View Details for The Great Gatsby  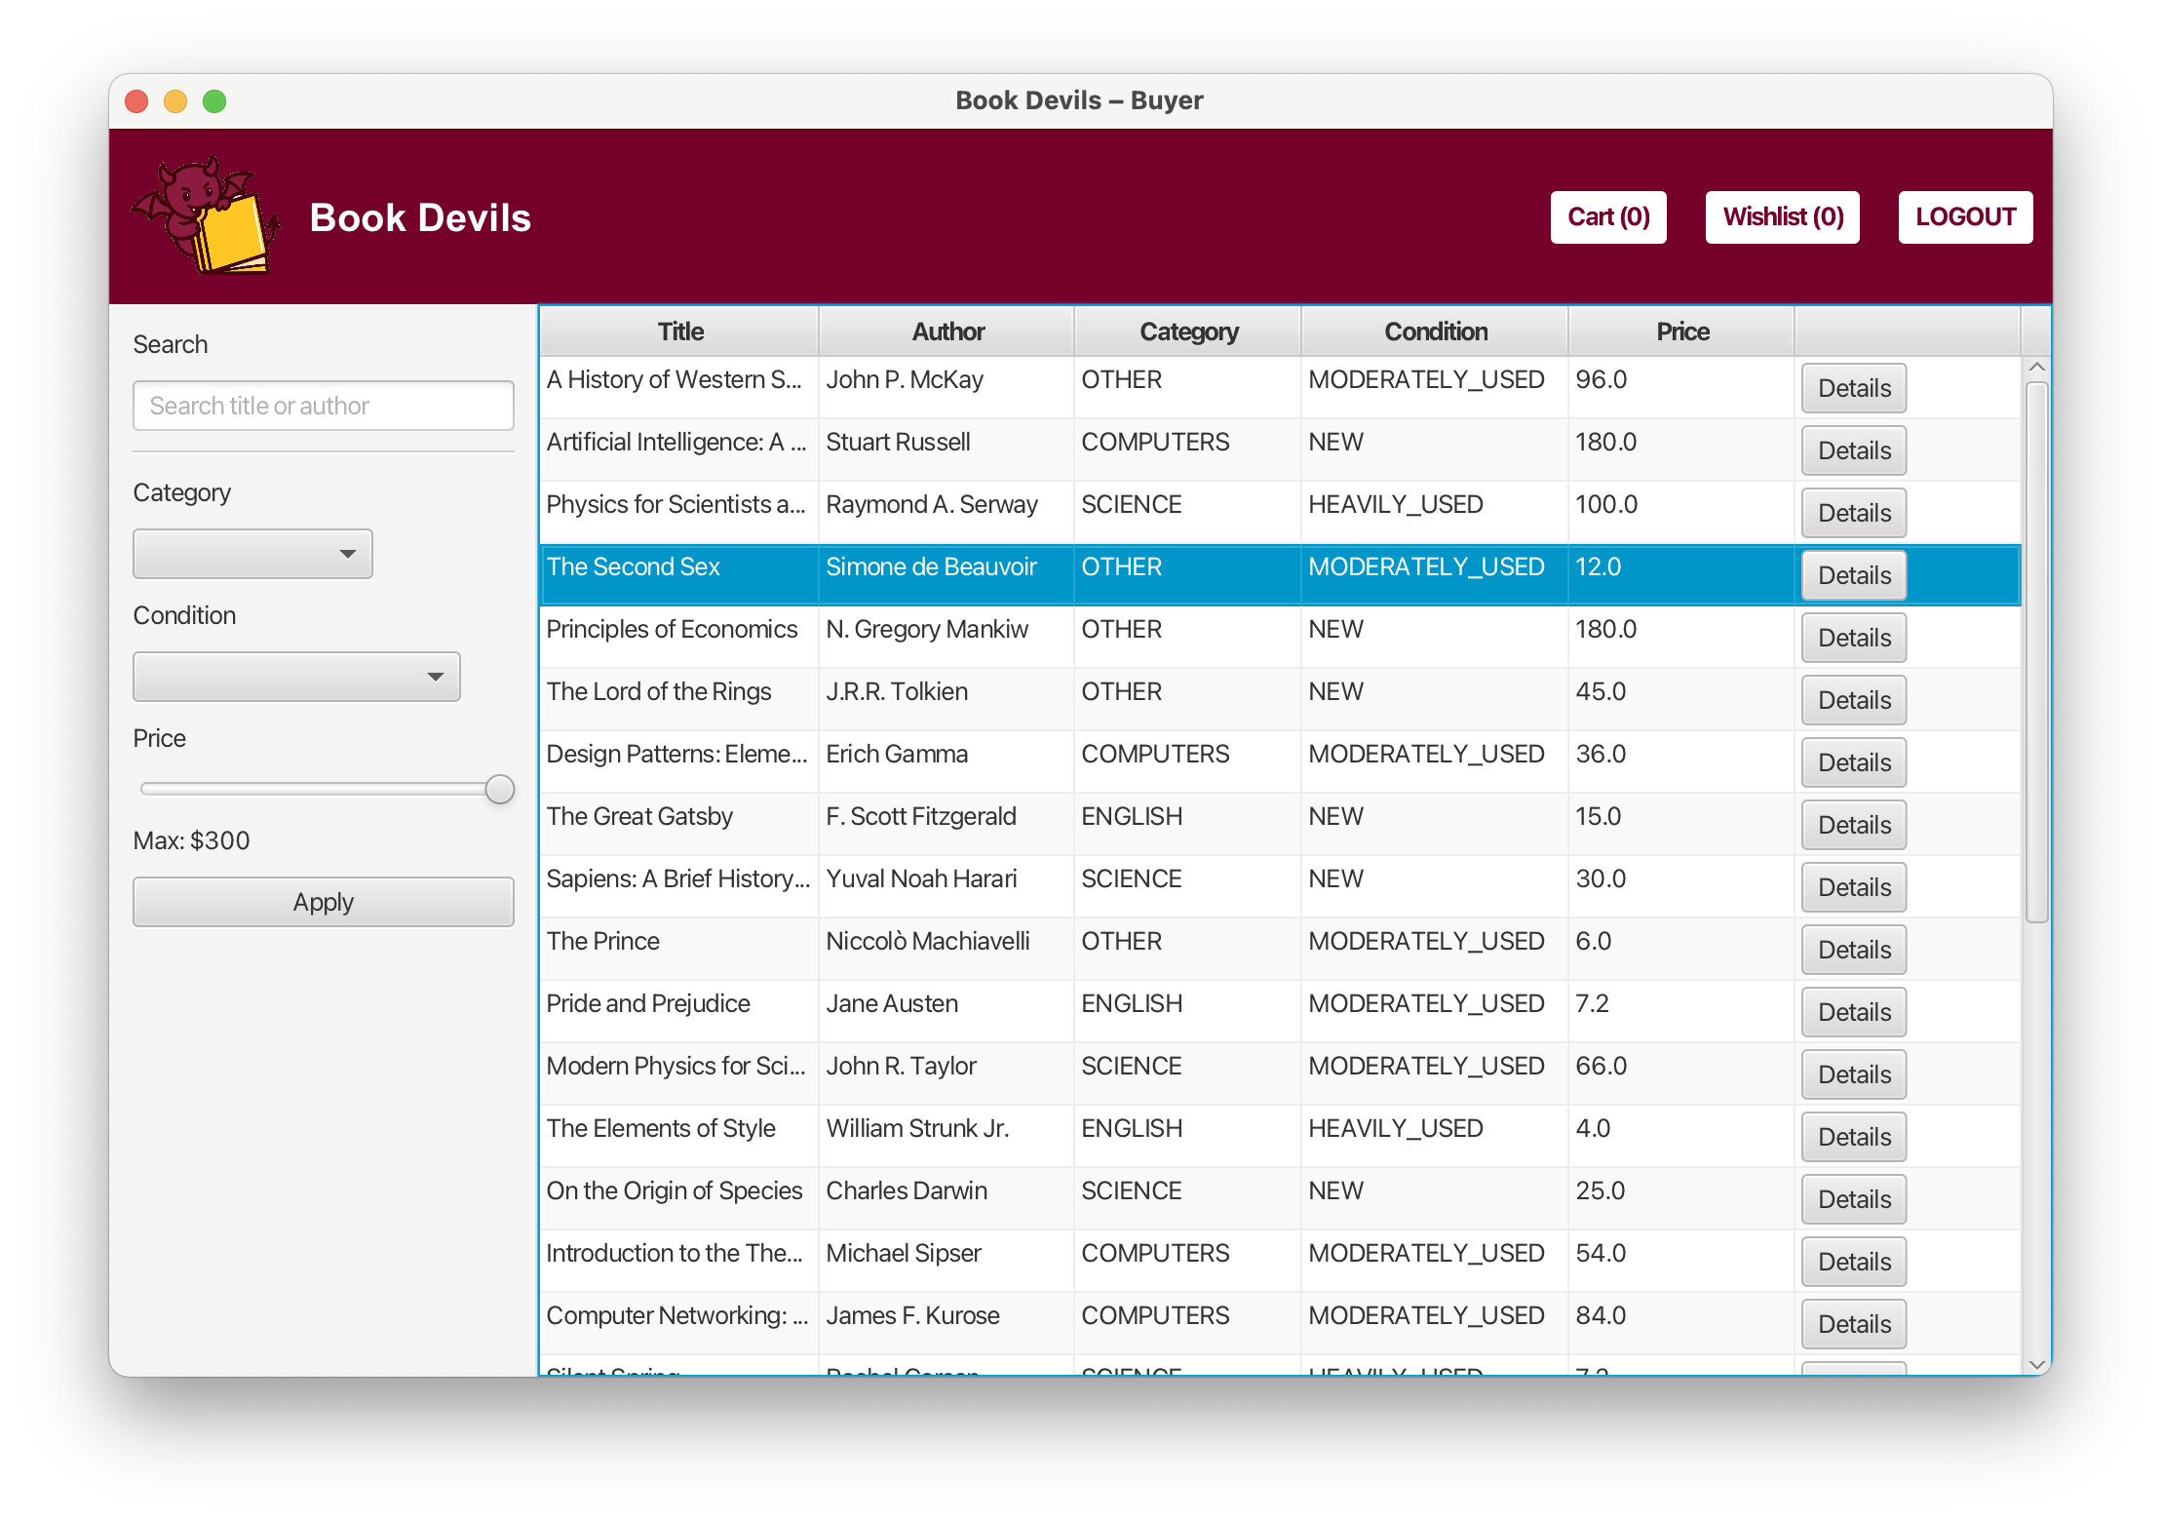click(1852, 824)
